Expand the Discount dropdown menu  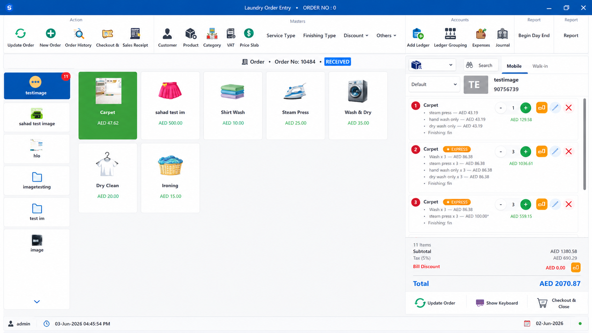356,35
